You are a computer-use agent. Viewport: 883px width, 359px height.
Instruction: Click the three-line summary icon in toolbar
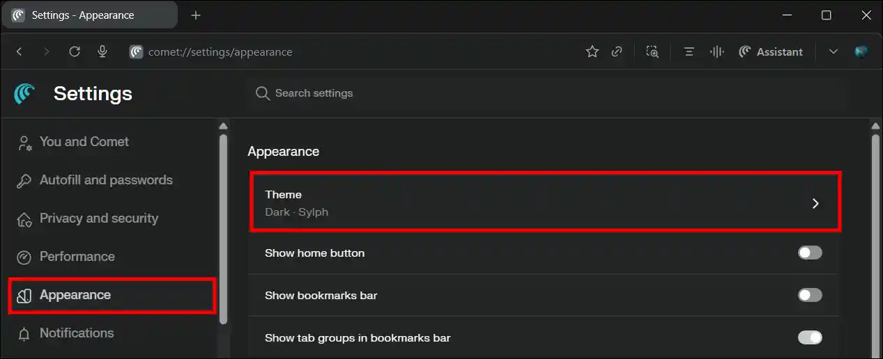(x=689, y=51)
